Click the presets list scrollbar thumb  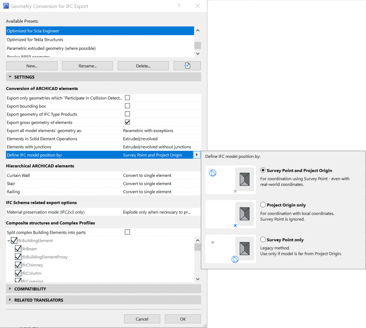coord(198,45)
